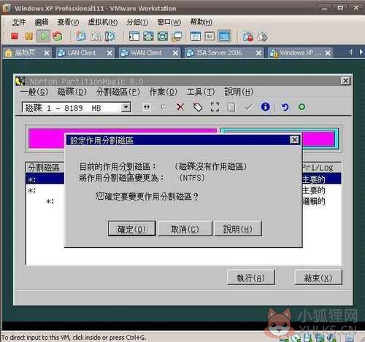Click the PartitionMagic copy partition icon

[231, 107]
